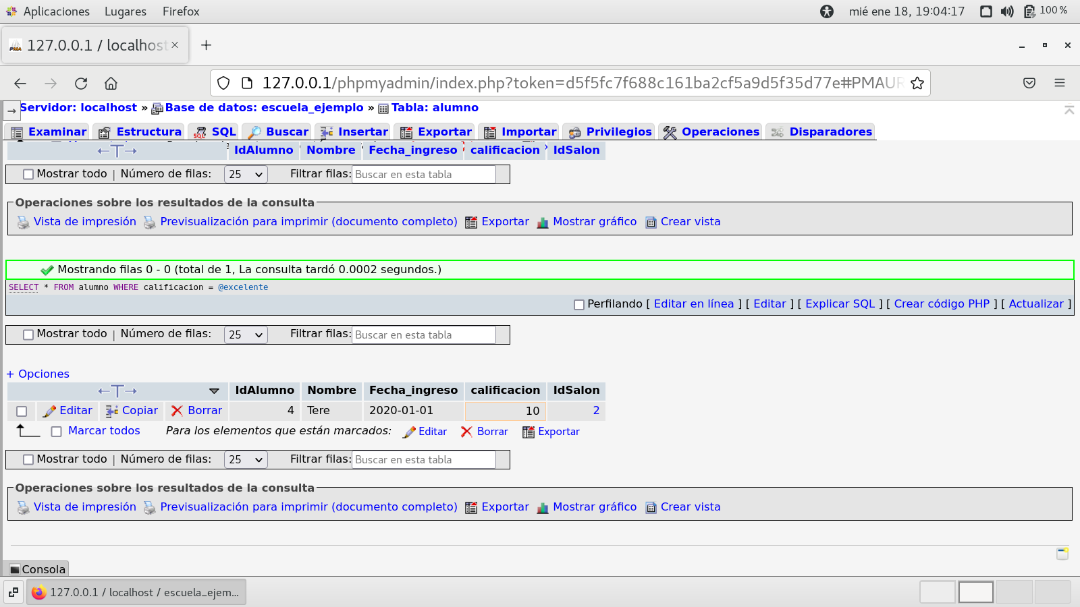Bookmark this page with the star icon
The image size is (1080, 607).
coord(917,84)
